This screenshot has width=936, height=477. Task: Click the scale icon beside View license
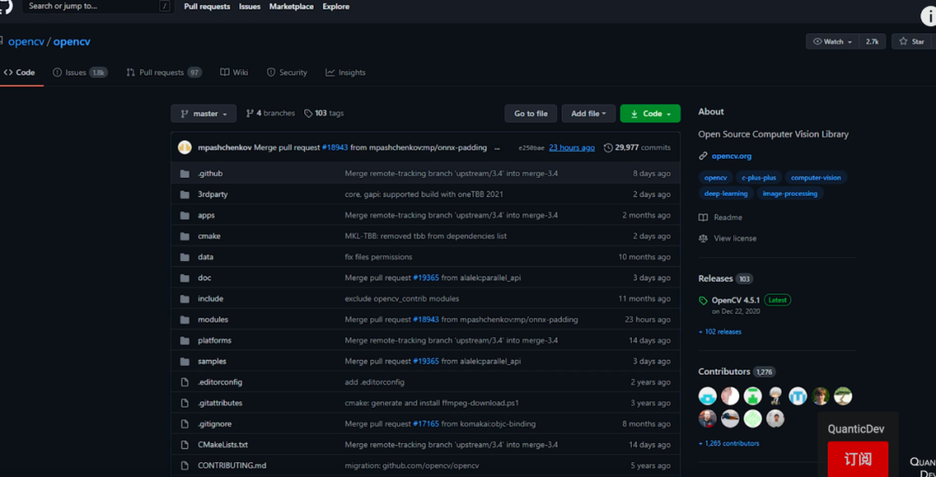pyautogui.click(x=703, y=238)
